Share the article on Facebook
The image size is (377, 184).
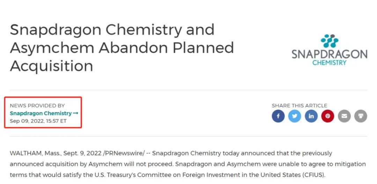coord(278,116)
